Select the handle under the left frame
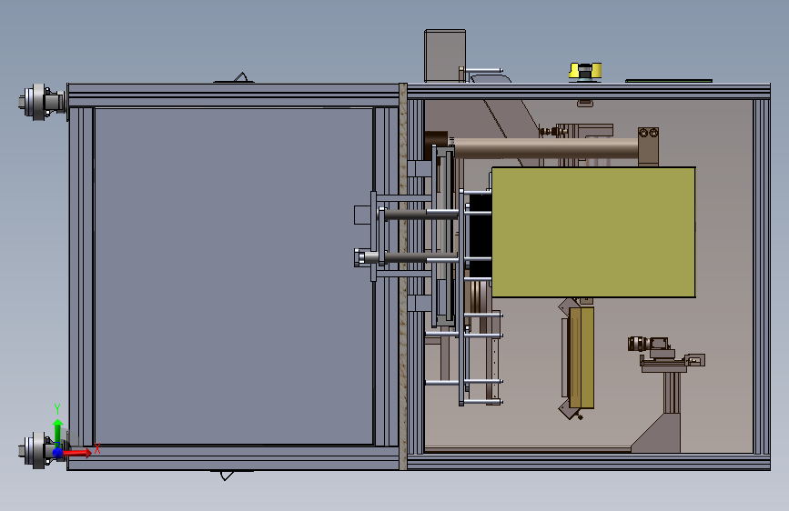789x511 pixels. [x=229, y=476]
